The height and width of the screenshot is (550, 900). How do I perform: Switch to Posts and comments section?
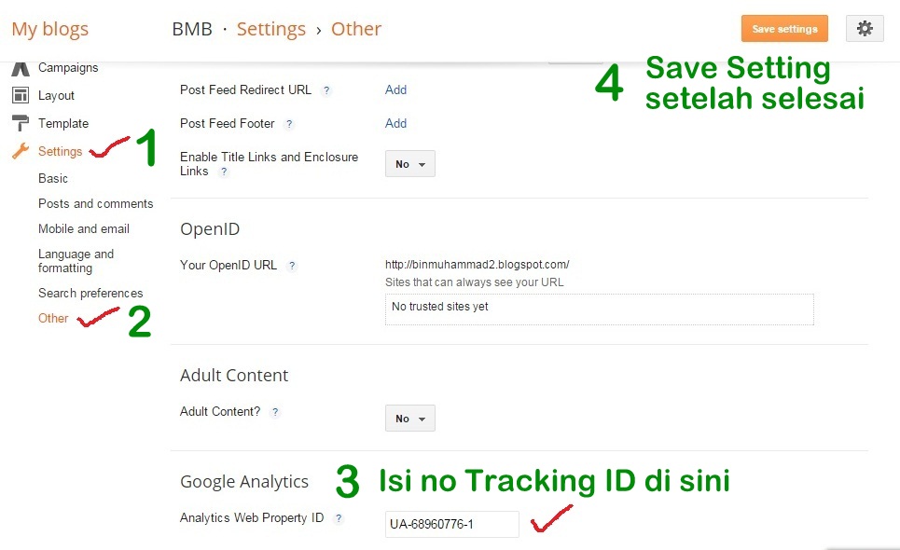click(x=95, y=203)
